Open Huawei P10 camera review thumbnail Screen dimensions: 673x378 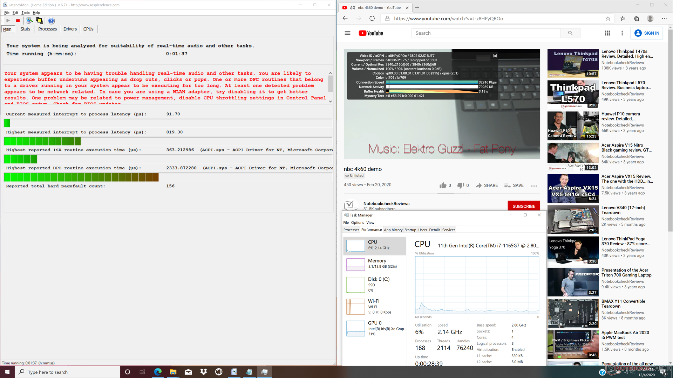tap(573, 126)
